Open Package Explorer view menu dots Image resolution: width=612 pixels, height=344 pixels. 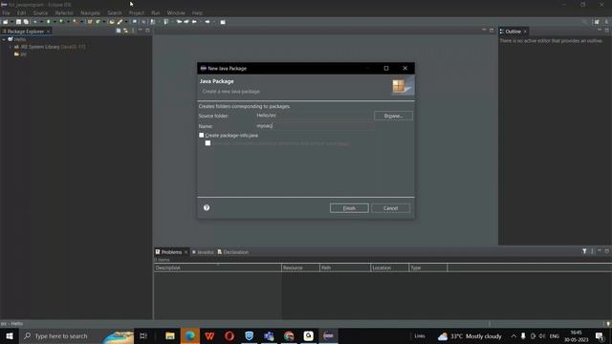coord(134,31)
